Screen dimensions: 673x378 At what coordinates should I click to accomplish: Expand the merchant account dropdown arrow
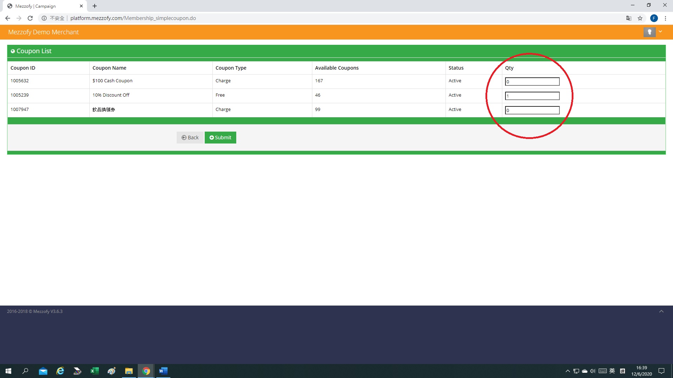(660, 31)
